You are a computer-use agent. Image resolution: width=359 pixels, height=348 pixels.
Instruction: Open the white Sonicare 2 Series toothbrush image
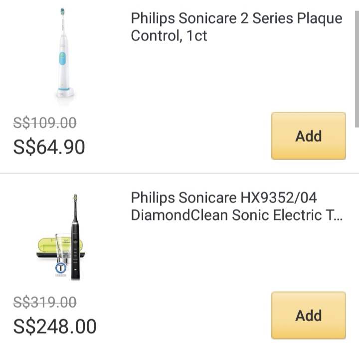click(x=64, y=54)
